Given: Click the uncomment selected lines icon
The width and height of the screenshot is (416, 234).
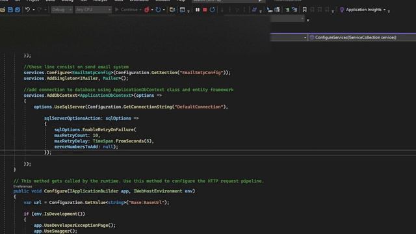Looking at the screenshot, I should (x=294, y=10).
